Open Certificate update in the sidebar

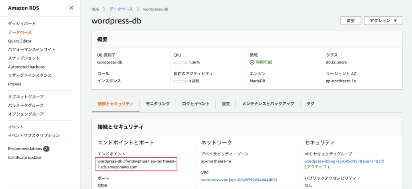[24, 157]
